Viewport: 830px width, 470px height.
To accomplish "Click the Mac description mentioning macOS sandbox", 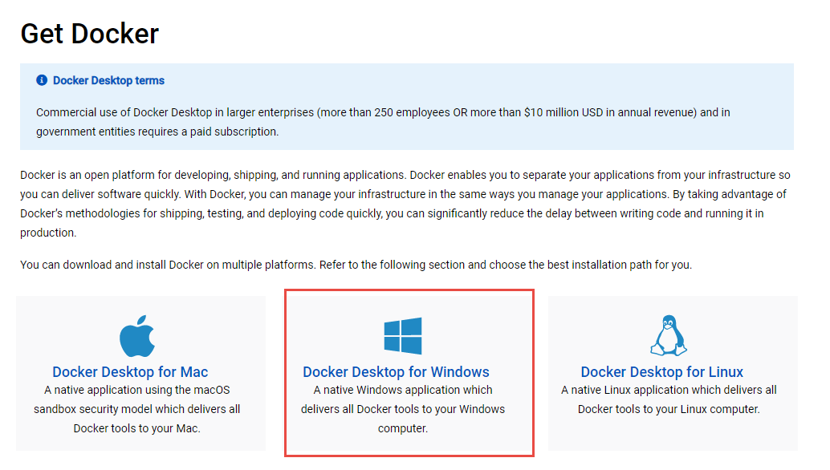I will [x=137, y=409].
